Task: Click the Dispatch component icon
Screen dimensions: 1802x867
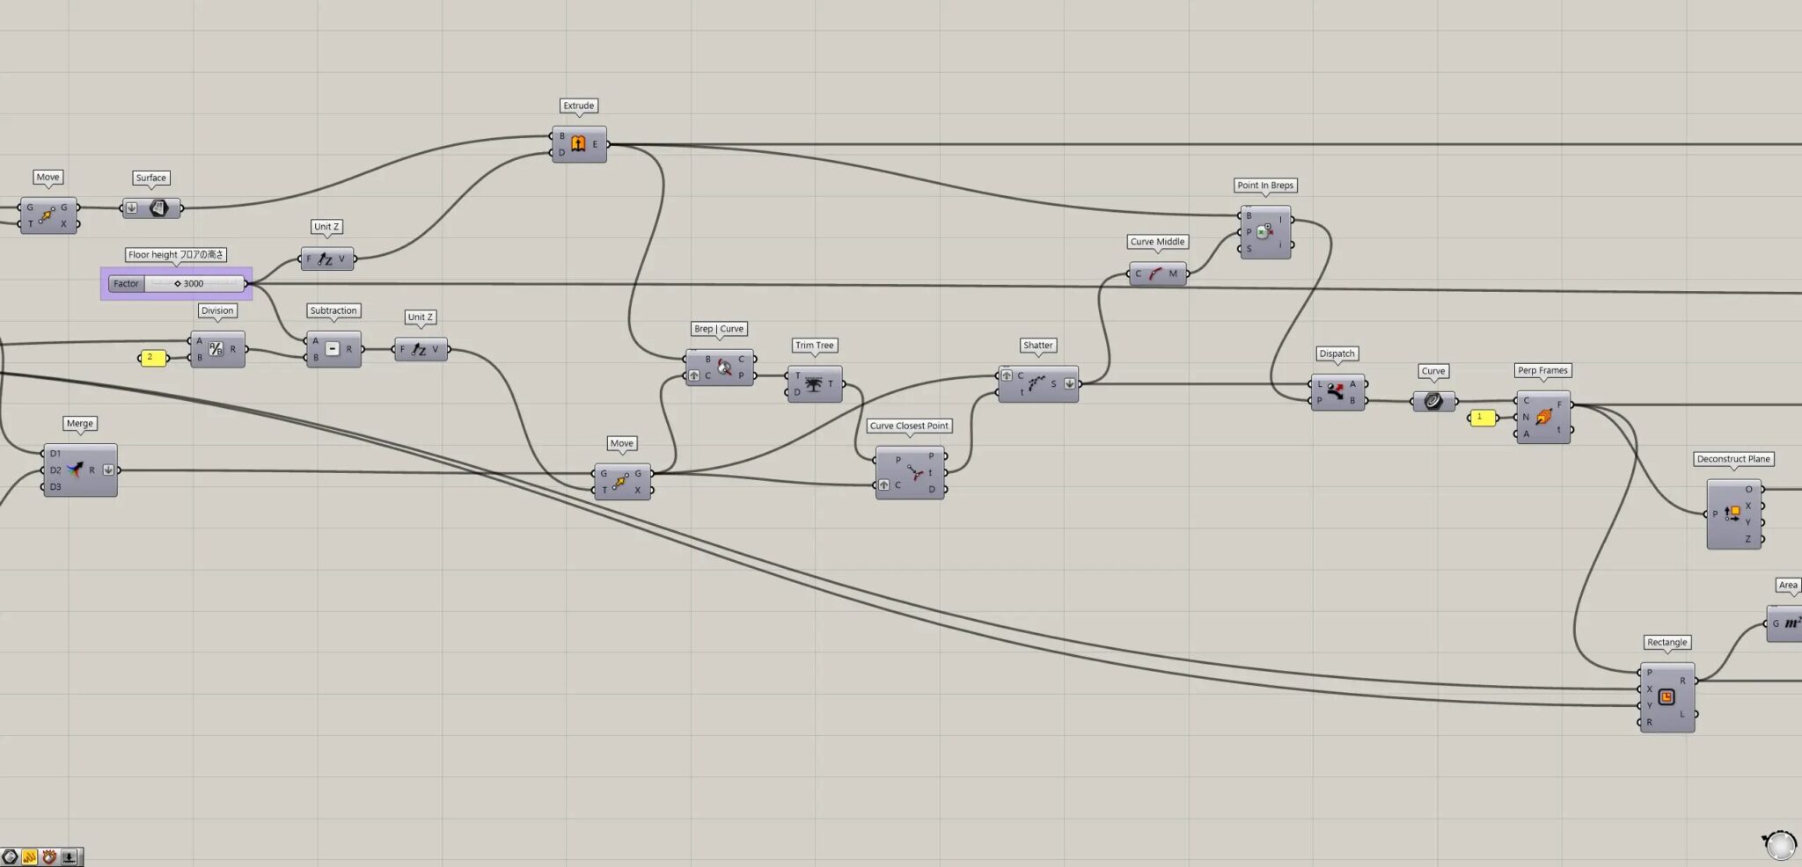Action: pos(1336,392)
